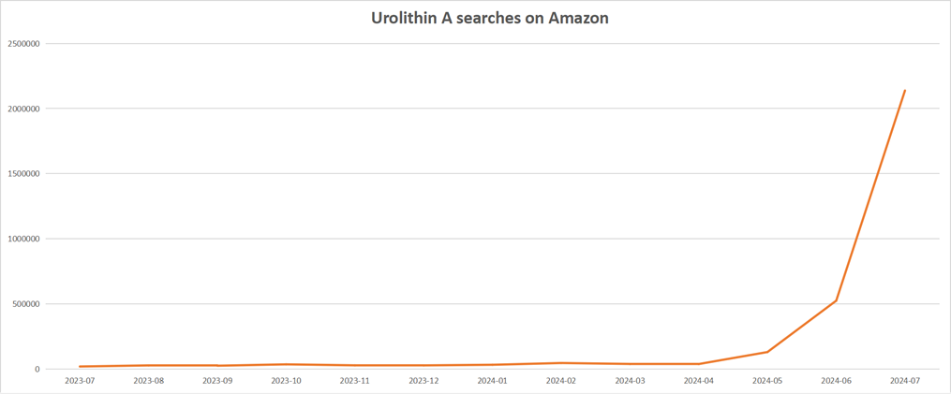
Task: Select the 2024-06 data point on the line
Action: tap(836, 300)
